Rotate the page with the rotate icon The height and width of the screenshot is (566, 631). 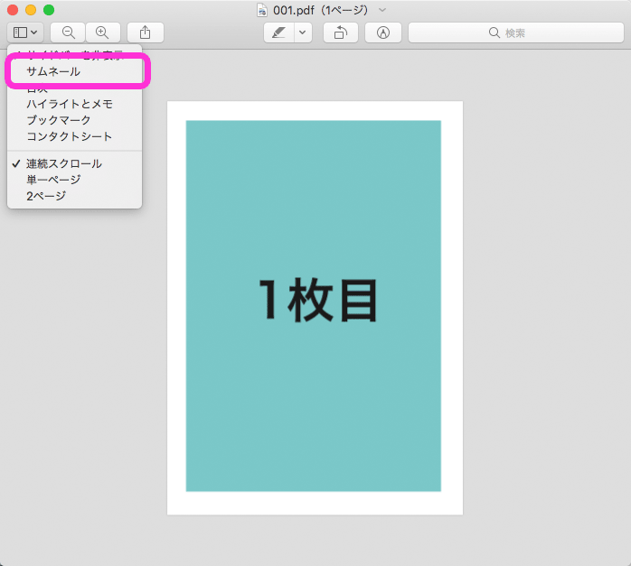click(x=341, y=32)
